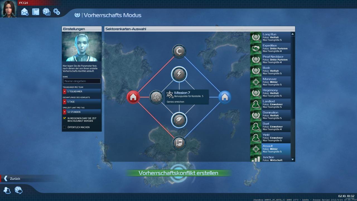Image resolution: width=357 pixels, height=201 pixels.
Task: Go back with the Zurück button
Action: (x=15, y=179)
